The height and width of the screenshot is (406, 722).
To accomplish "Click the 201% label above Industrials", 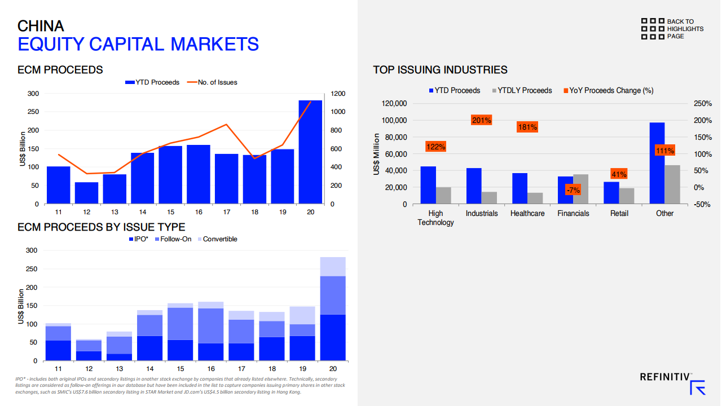I will (x=481, y=120).
